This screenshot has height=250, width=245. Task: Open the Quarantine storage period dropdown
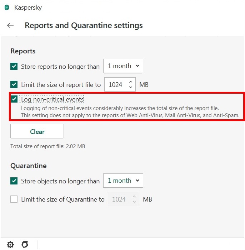point(123,181)
